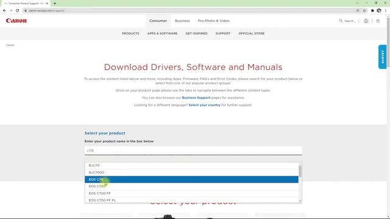Open the browser profile avatar
Viewport: 390px width, 219px height.
(x=379, y=10)
